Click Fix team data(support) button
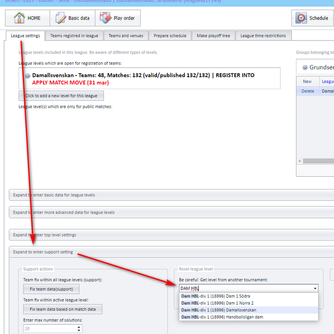Viewport: 334px width, 334px height. click(x=51, y=289)
